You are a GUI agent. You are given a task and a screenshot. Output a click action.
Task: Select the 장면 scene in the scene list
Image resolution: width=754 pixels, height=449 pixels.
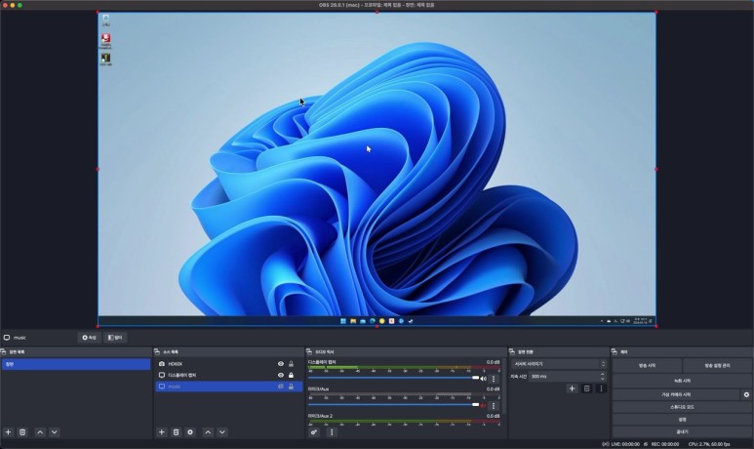pyautogui.click(x=76, y=364)
